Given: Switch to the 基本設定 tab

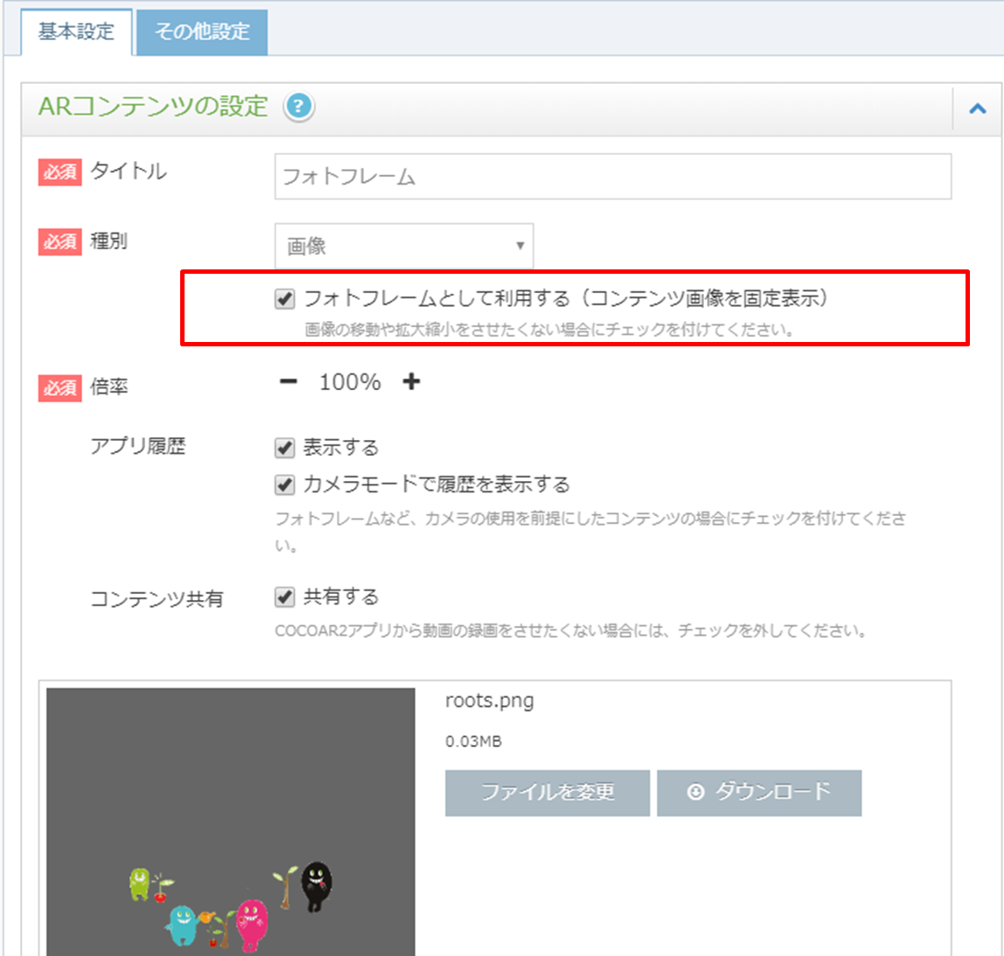Looking at the screenshot, I should [76, 32].
